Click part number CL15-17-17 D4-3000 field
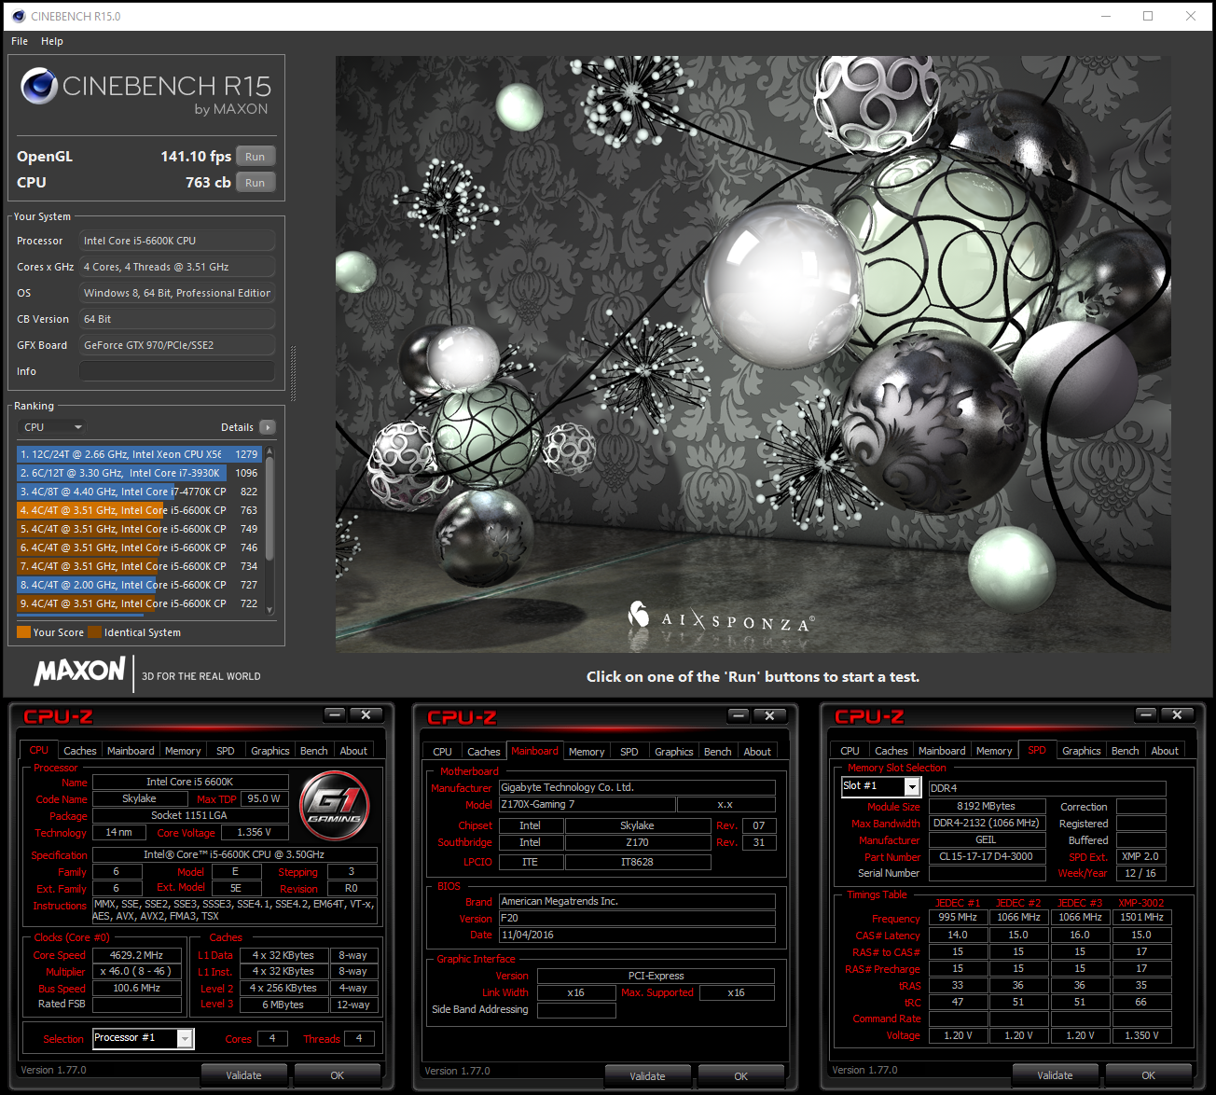1216x1095 pixels. click(987, 856)
